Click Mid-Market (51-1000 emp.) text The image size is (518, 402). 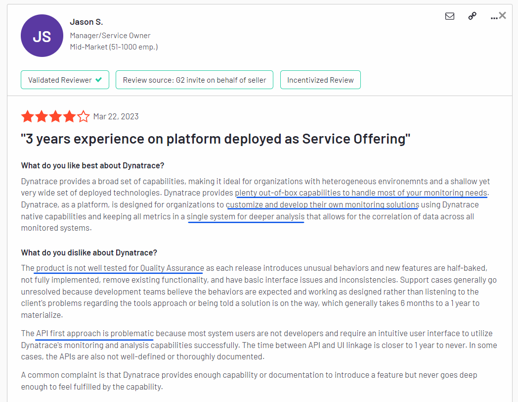click(x=114, y=47)
